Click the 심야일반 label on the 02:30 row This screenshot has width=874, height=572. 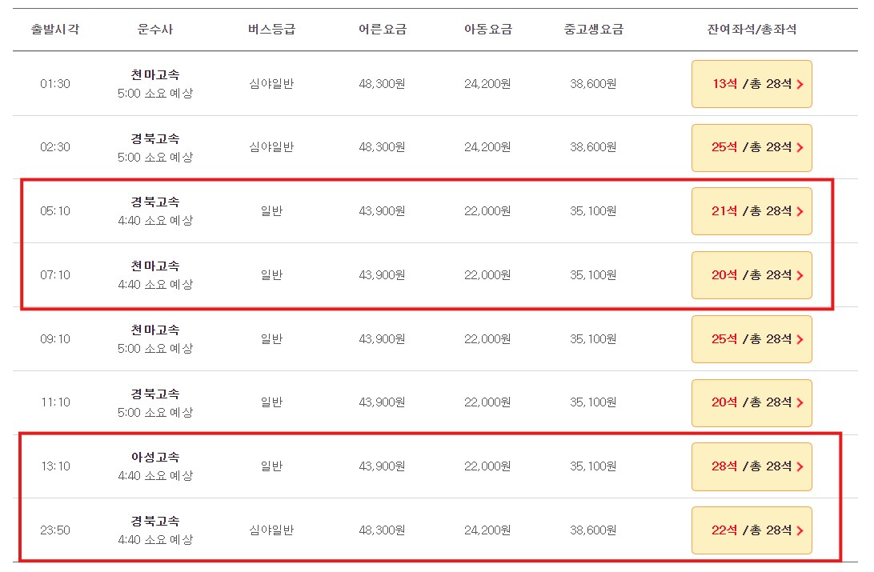point(272,147)
